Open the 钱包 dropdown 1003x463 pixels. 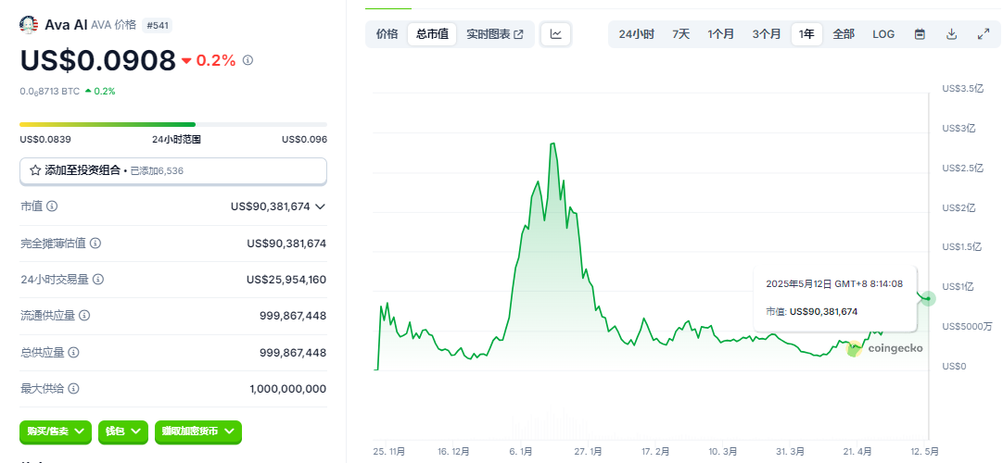point(123,432)
